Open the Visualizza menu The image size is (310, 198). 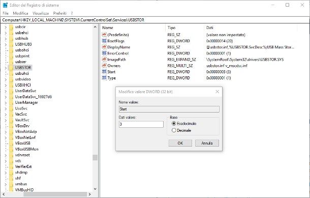41,13
